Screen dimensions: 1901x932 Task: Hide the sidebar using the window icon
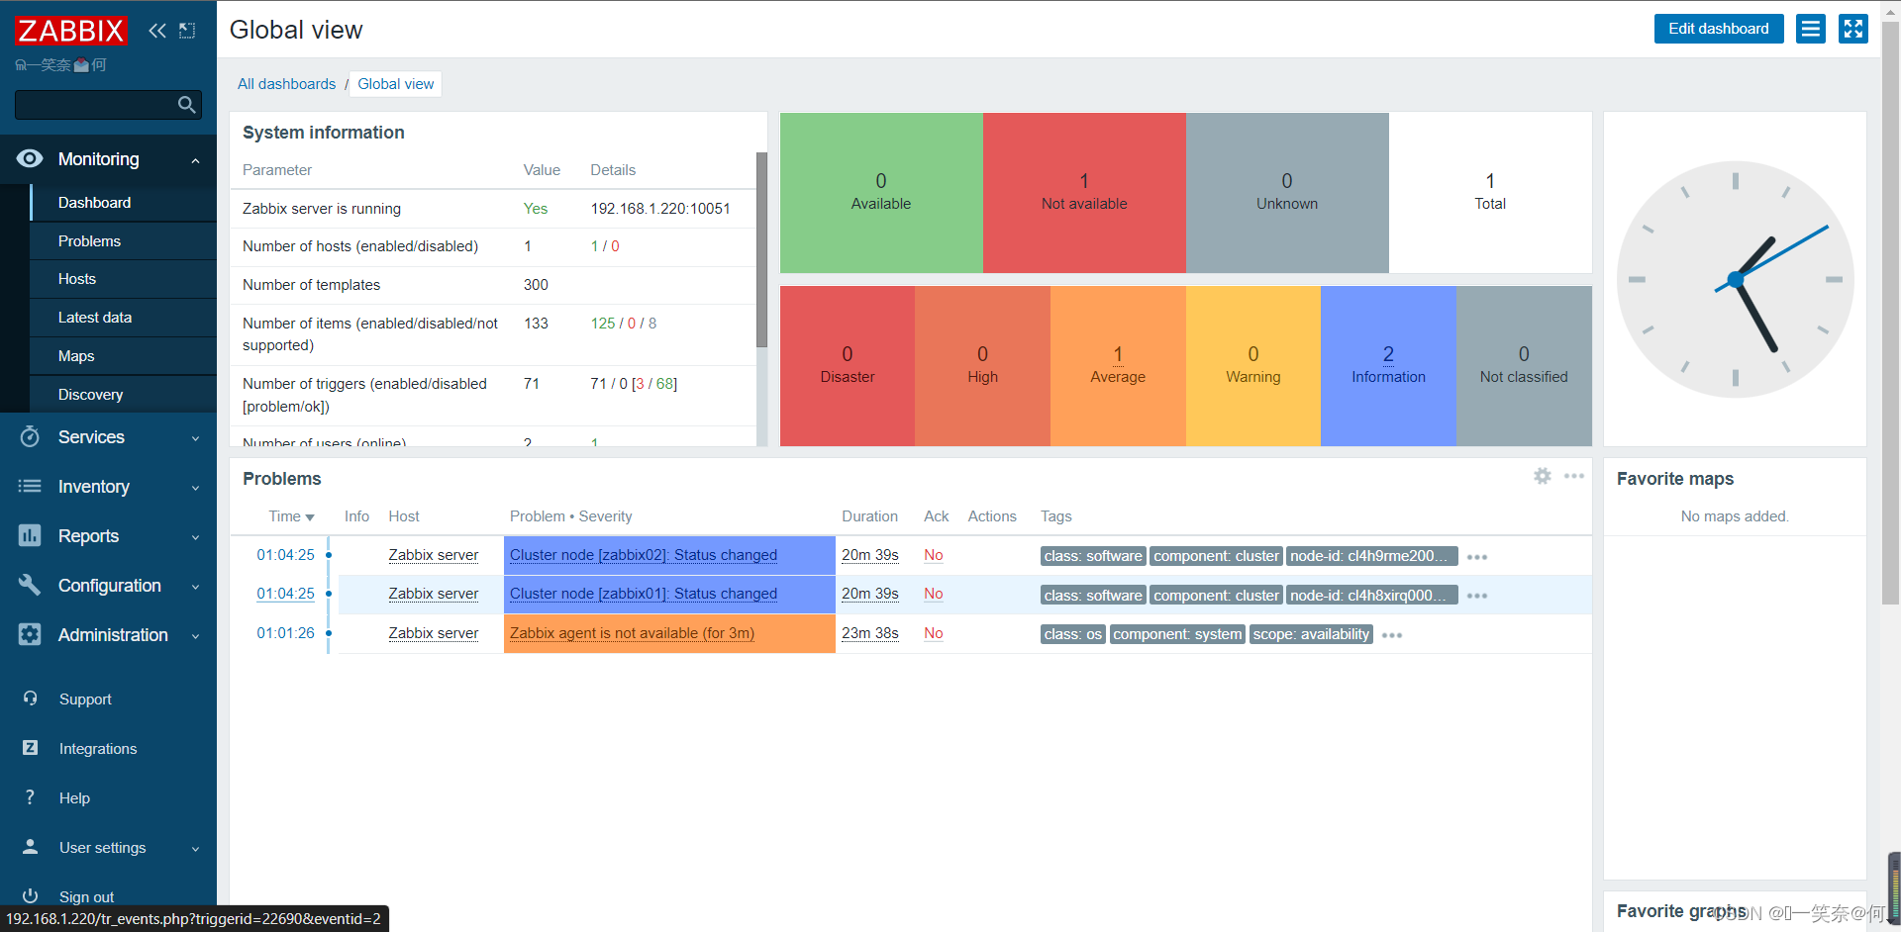187,31
